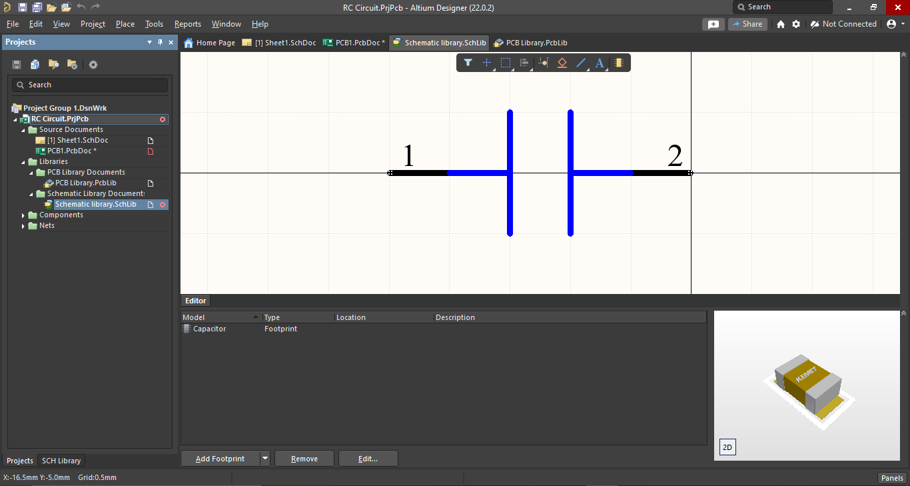Open the filter tool in the active bar

coord(468,63)
